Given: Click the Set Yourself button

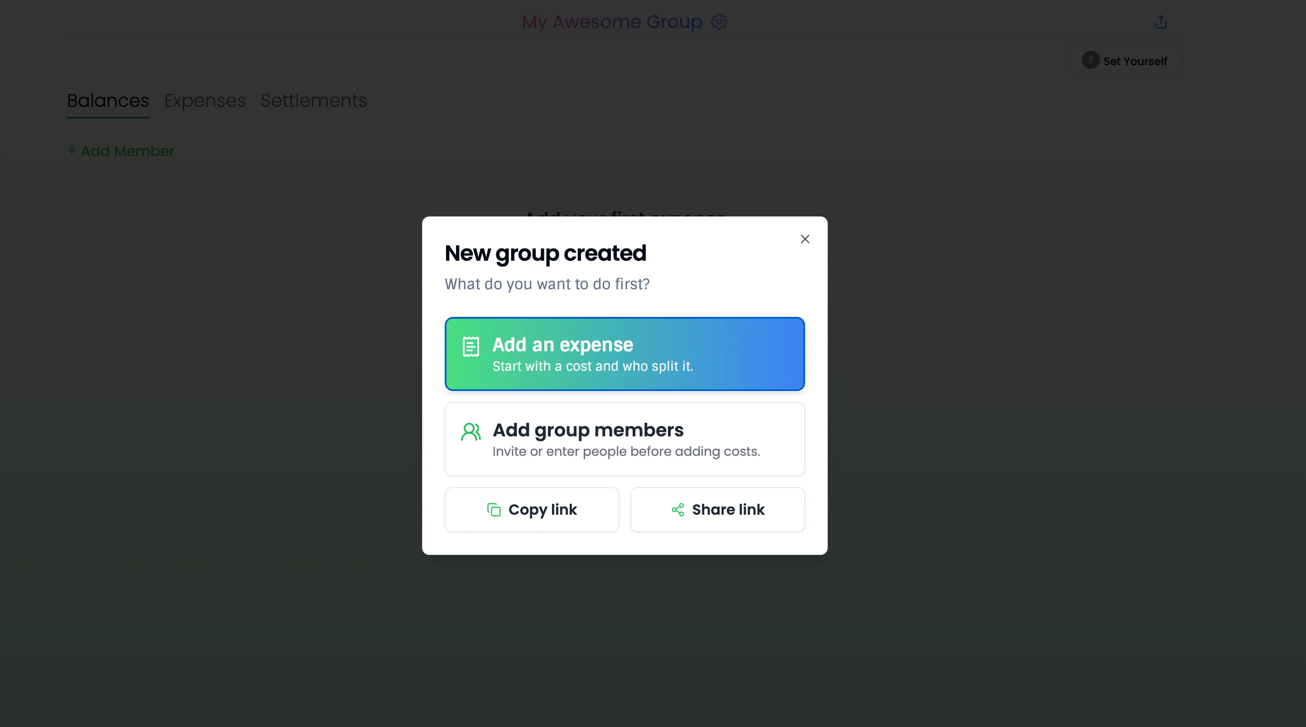Looking at the screenshot, I should (x=1125, y=61).
